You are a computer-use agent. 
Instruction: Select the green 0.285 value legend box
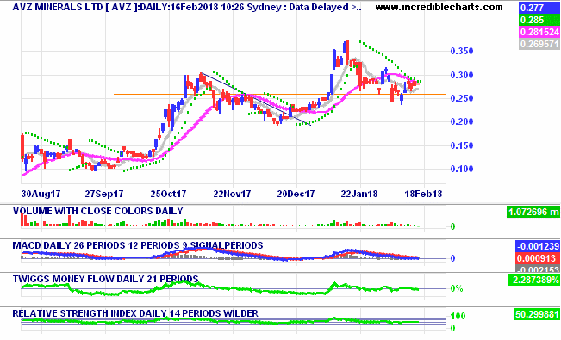pos(539,20)
